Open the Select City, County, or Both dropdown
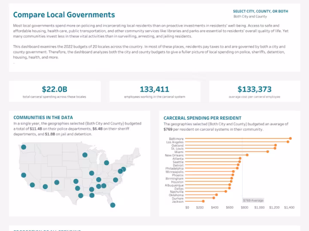 click(x=261, y=16)
